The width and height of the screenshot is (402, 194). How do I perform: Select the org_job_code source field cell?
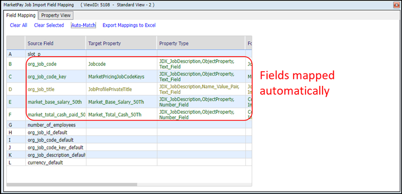pyautogui.click(x=56, y=64)
